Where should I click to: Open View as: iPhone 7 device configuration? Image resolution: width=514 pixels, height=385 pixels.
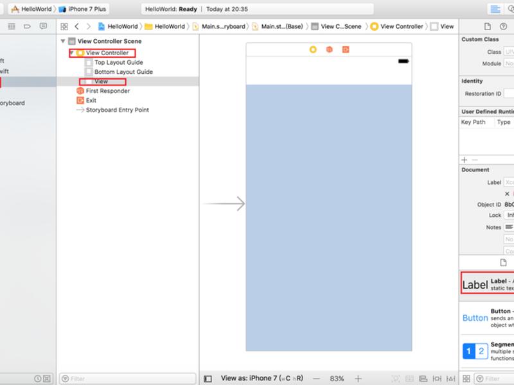click(262, 379)
